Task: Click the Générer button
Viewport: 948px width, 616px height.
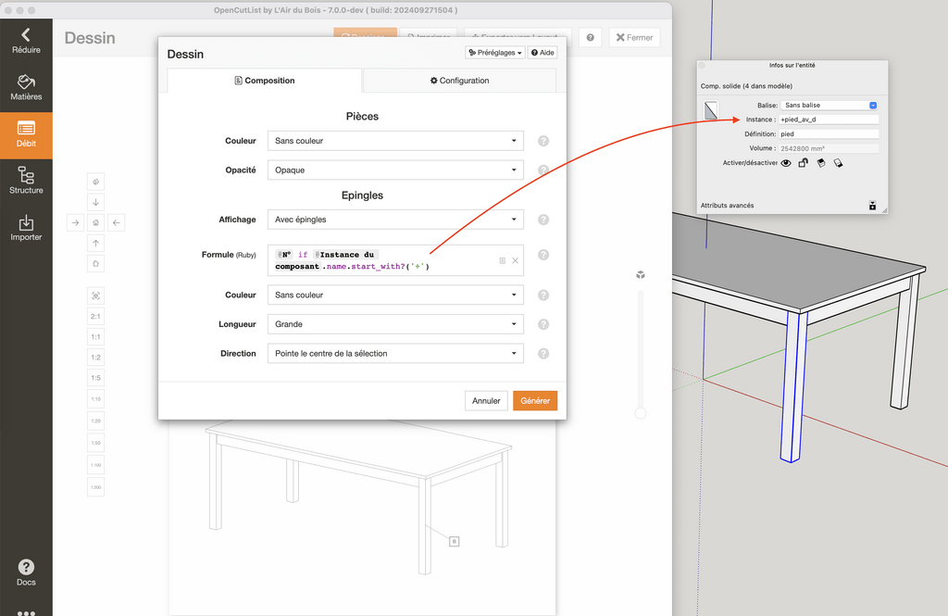Action: (x=535, y=400)
